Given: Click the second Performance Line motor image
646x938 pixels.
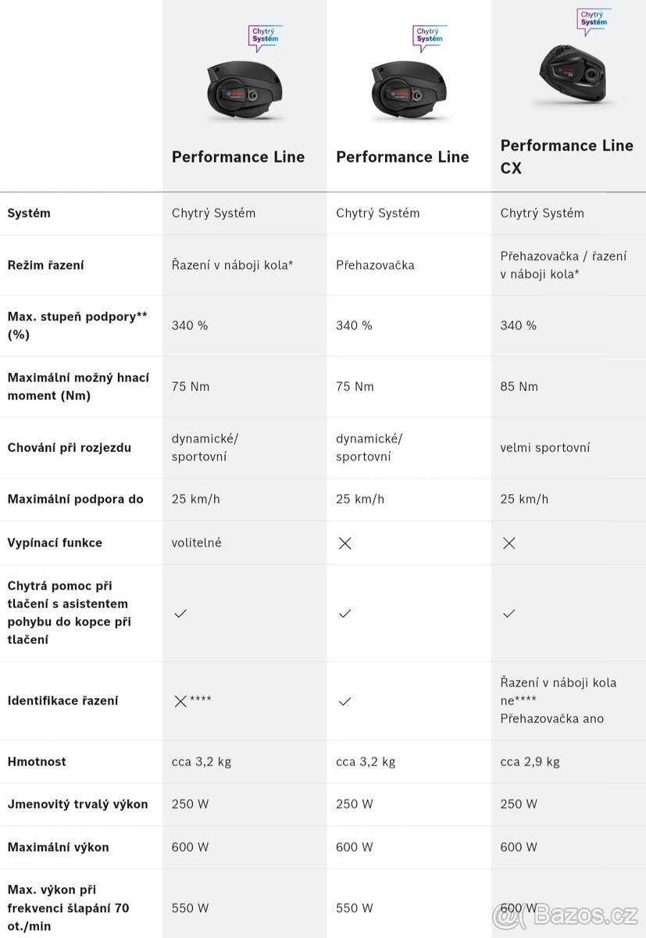Looking at the screenshot, I should tap(409, 91).
